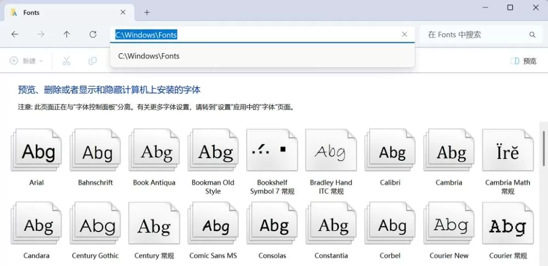Select the Courier New font icon
Viewport: 548px width, 266px height.
(x=449, y=223)
